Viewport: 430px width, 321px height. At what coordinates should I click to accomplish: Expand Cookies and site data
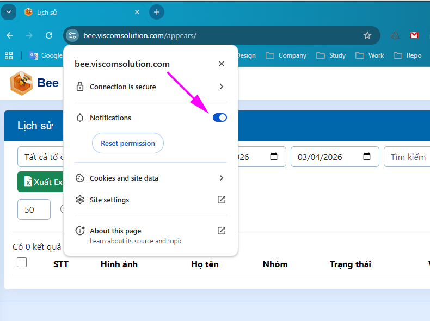221,178
